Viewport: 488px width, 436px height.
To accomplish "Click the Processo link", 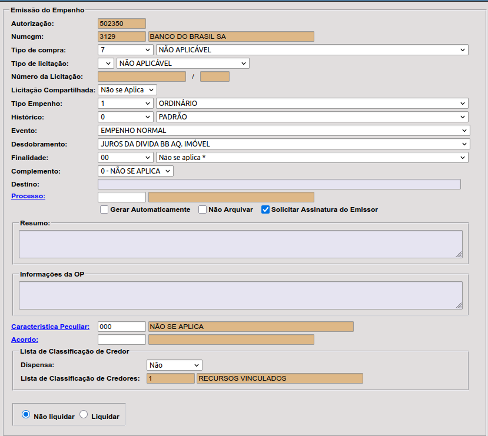I will click(x=28, y=196).
